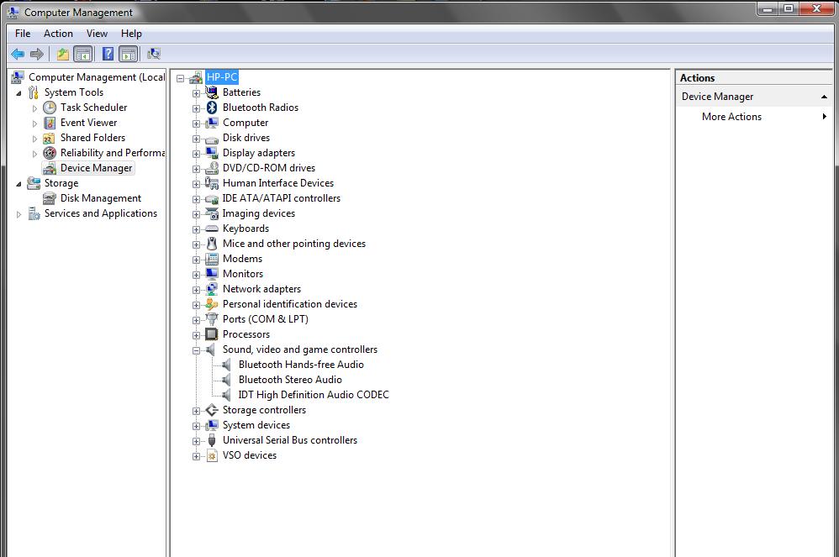Click the Imaging devices camera icon
Image resolution: width=839 pixels, height=557 pixels.
212,213
